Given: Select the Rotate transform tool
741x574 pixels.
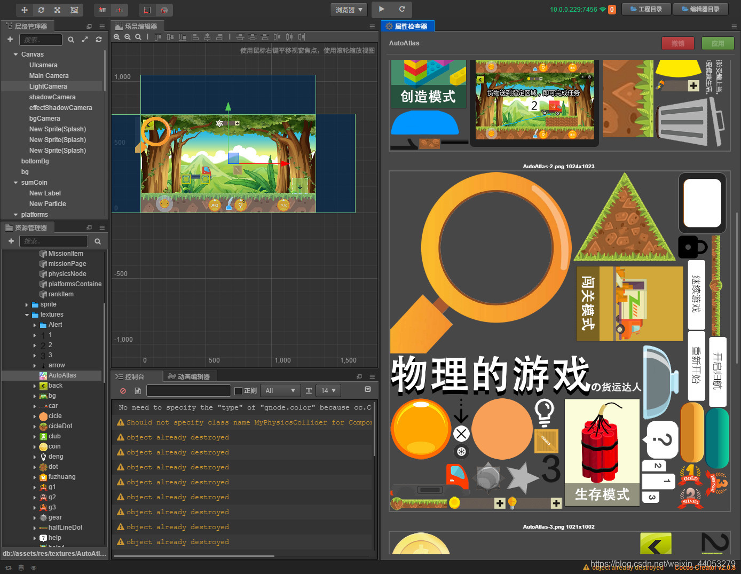Looking at the screenshot, I should 42,10.
